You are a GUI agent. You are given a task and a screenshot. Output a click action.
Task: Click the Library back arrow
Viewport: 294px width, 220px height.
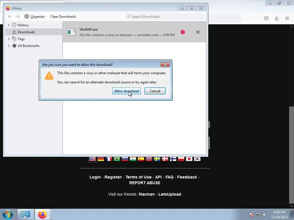(x=10, y=16)
